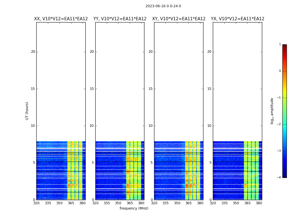Click the UT (hours) axis label
Image resolution: width=291 pixels, height=222 pixels.
coord(27,111)
